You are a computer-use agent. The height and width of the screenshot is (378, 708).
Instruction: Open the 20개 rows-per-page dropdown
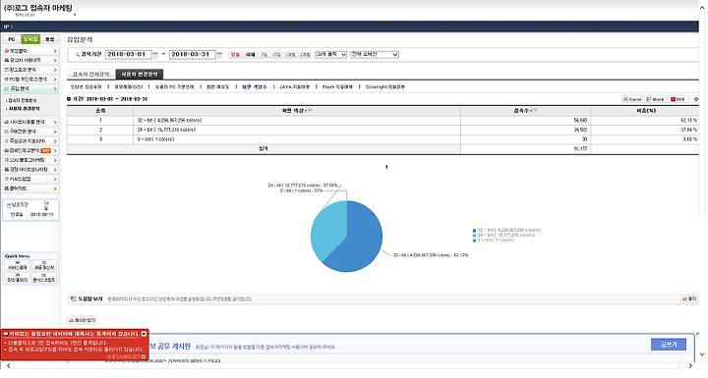click(x=331, y=55)
